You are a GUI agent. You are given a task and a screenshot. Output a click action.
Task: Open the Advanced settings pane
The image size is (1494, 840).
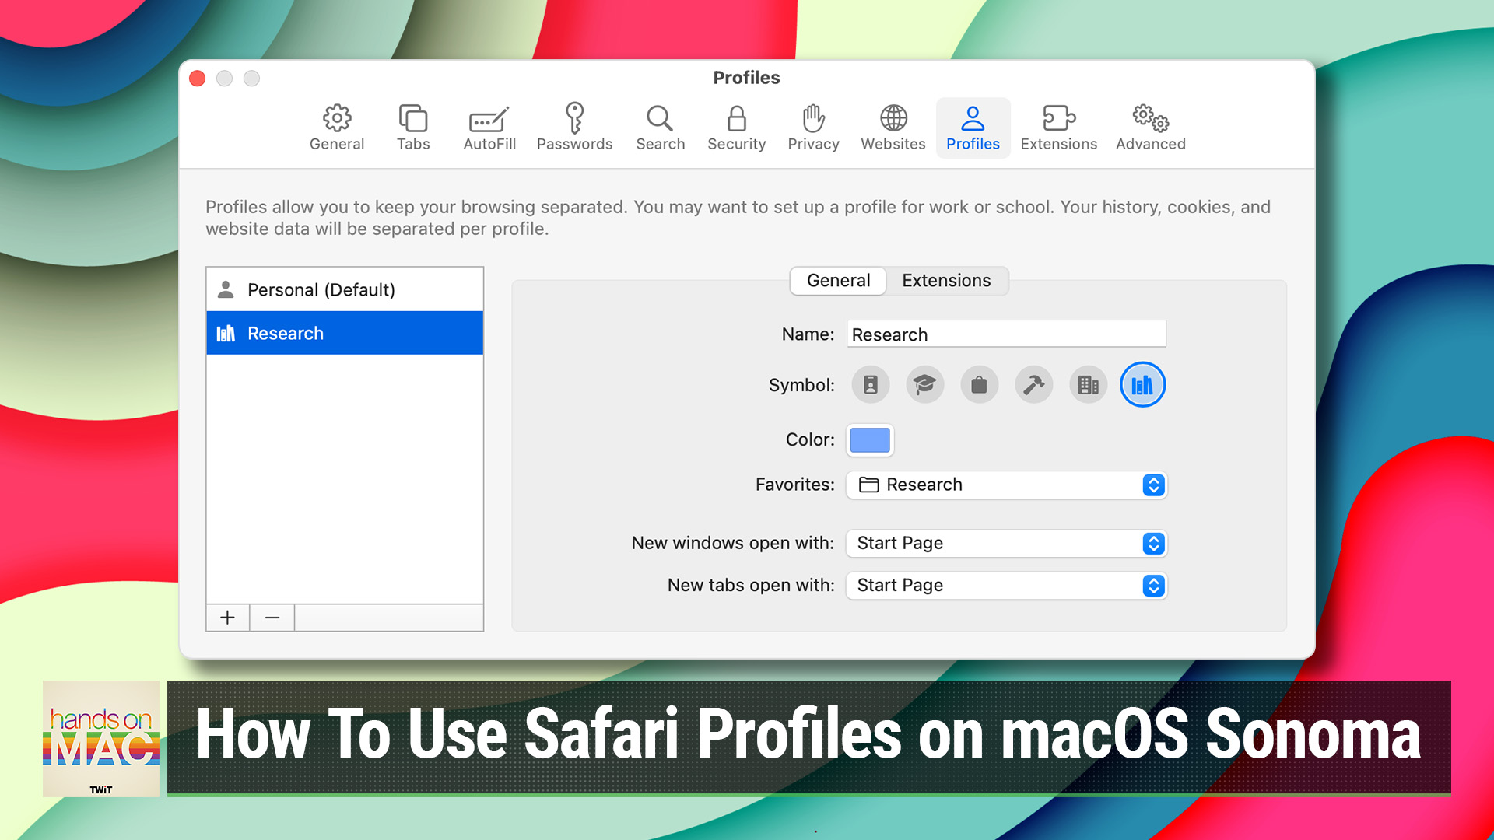[1149, 127]
